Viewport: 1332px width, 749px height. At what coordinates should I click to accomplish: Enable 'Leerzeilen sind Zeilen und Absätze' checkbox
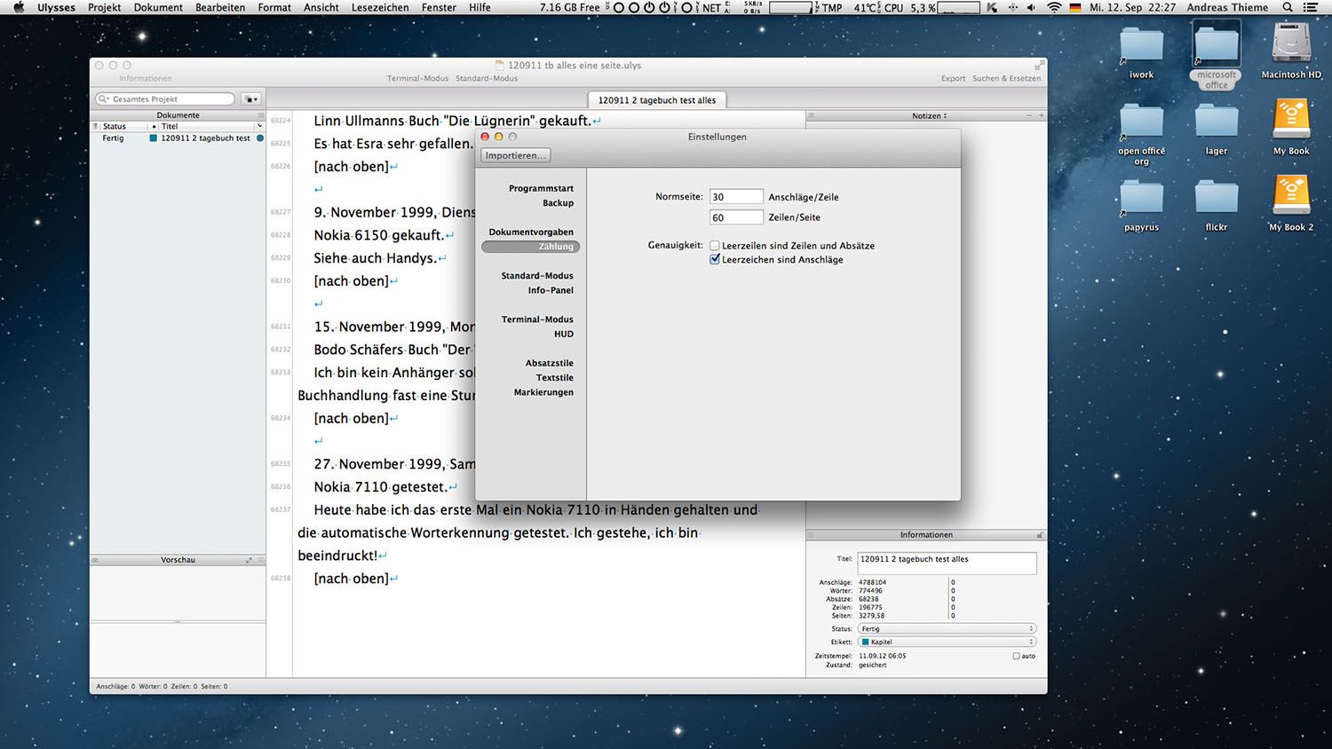click(715, 246)
